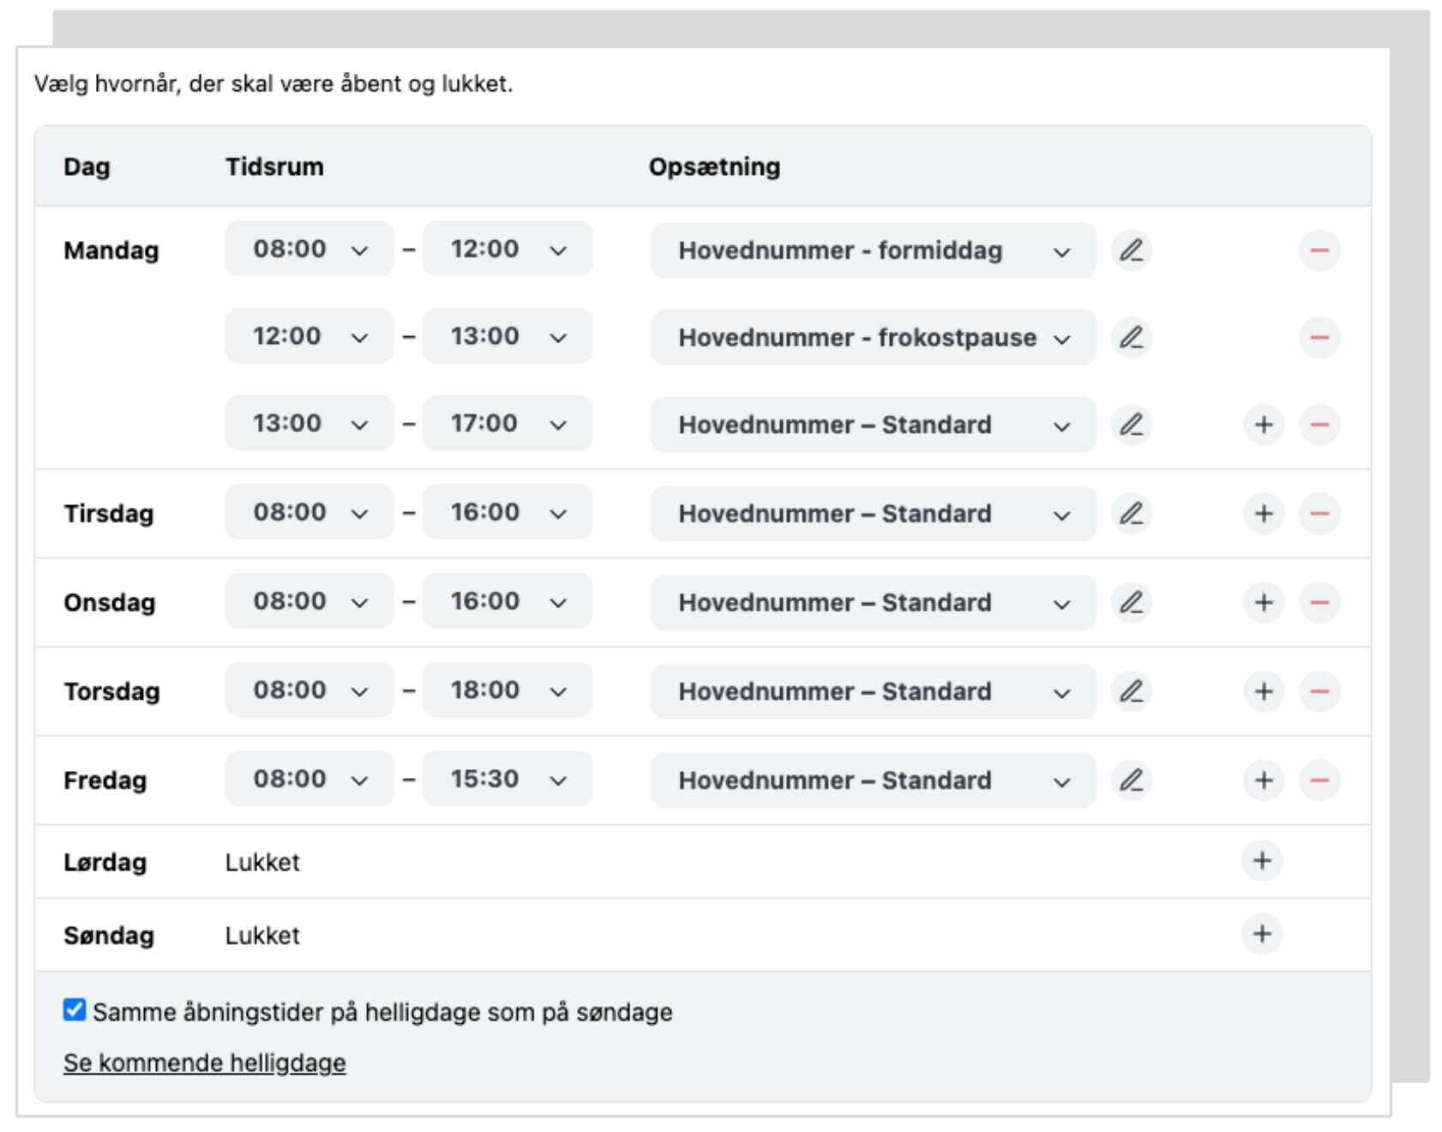Screen dimensions: 1442x1132
Task: Edit Tirsdag's setup with the pencil
Action: tap(1131, 514)
